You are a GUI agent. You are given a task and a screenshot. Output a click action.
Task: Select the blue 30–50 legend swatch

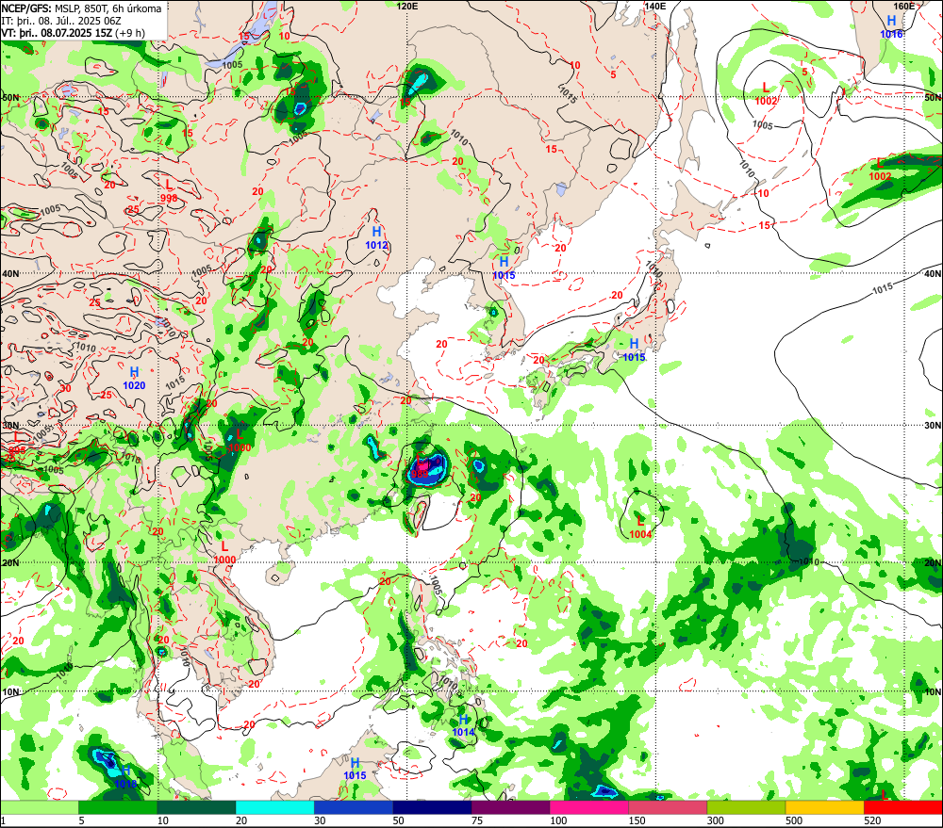click(x=354, y=807)
